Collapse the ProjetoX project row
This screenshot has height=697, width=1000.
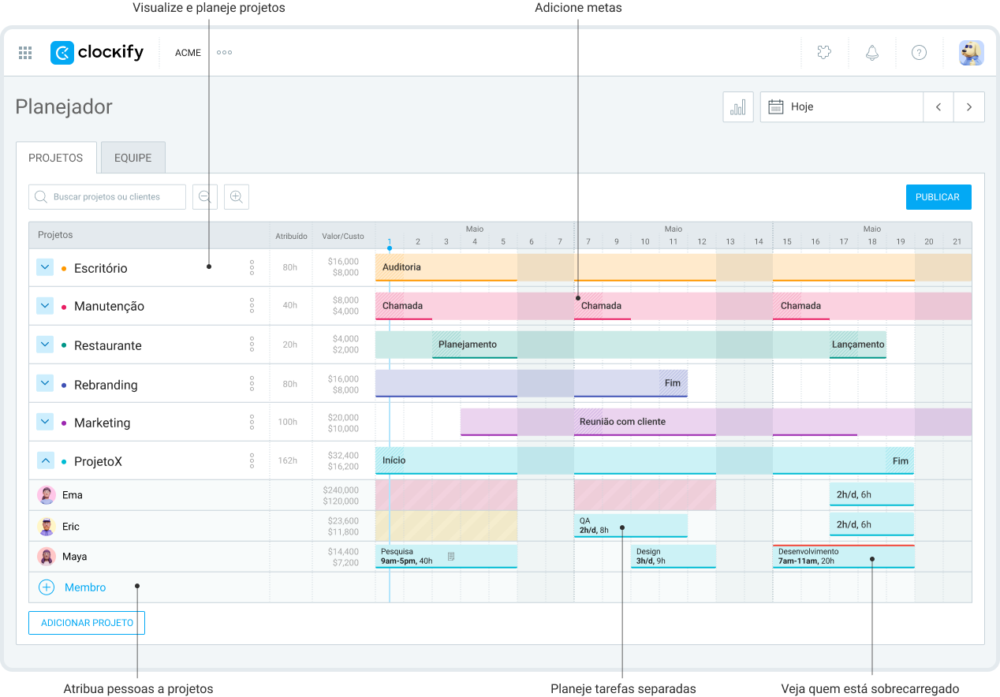45,461
